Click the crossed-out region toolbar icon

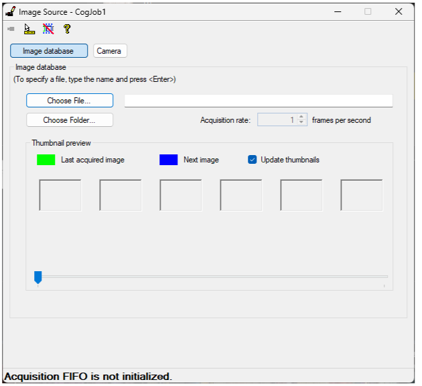[x=48, y=29]
